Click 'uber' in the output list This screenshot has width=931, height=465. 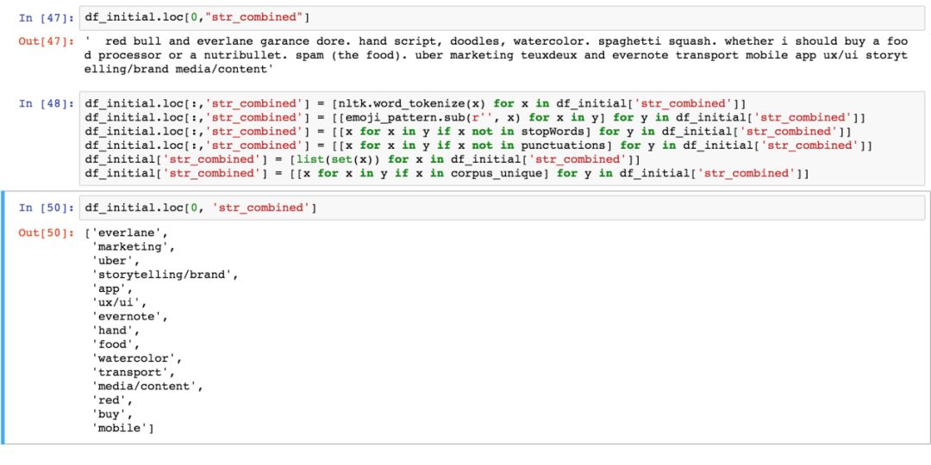(x=116, y=261)
